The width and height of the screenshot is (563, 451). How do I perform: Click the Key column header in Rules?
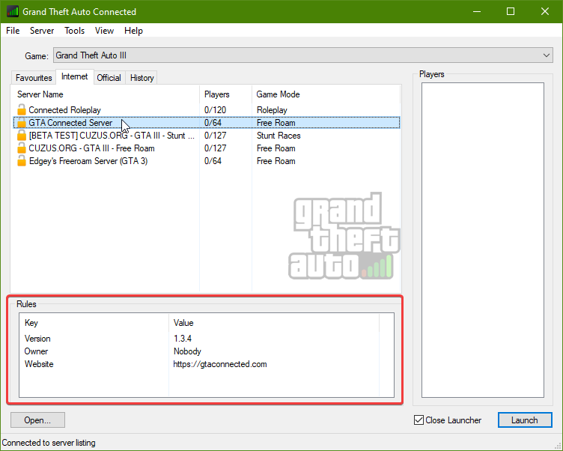(x=94, y=323)
